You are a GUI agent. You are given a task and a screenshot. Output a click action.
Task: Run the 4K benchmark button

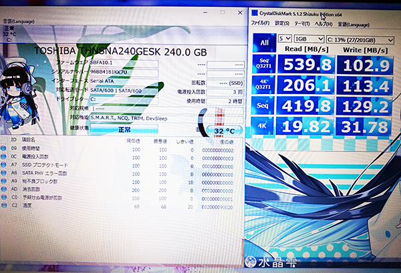pyautogui.click(x=262, y=125)
